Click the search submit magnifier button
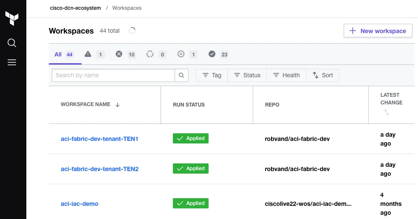This screenshot has width=418, height=219. (181, 75)
